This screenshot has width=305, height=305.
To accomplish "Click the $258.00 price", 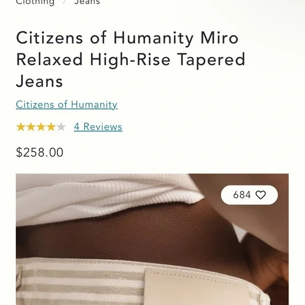I will (x=39, y=152).
